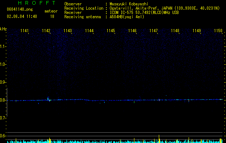Click the 0.8 frequency axis label

[x=3, y=100]
